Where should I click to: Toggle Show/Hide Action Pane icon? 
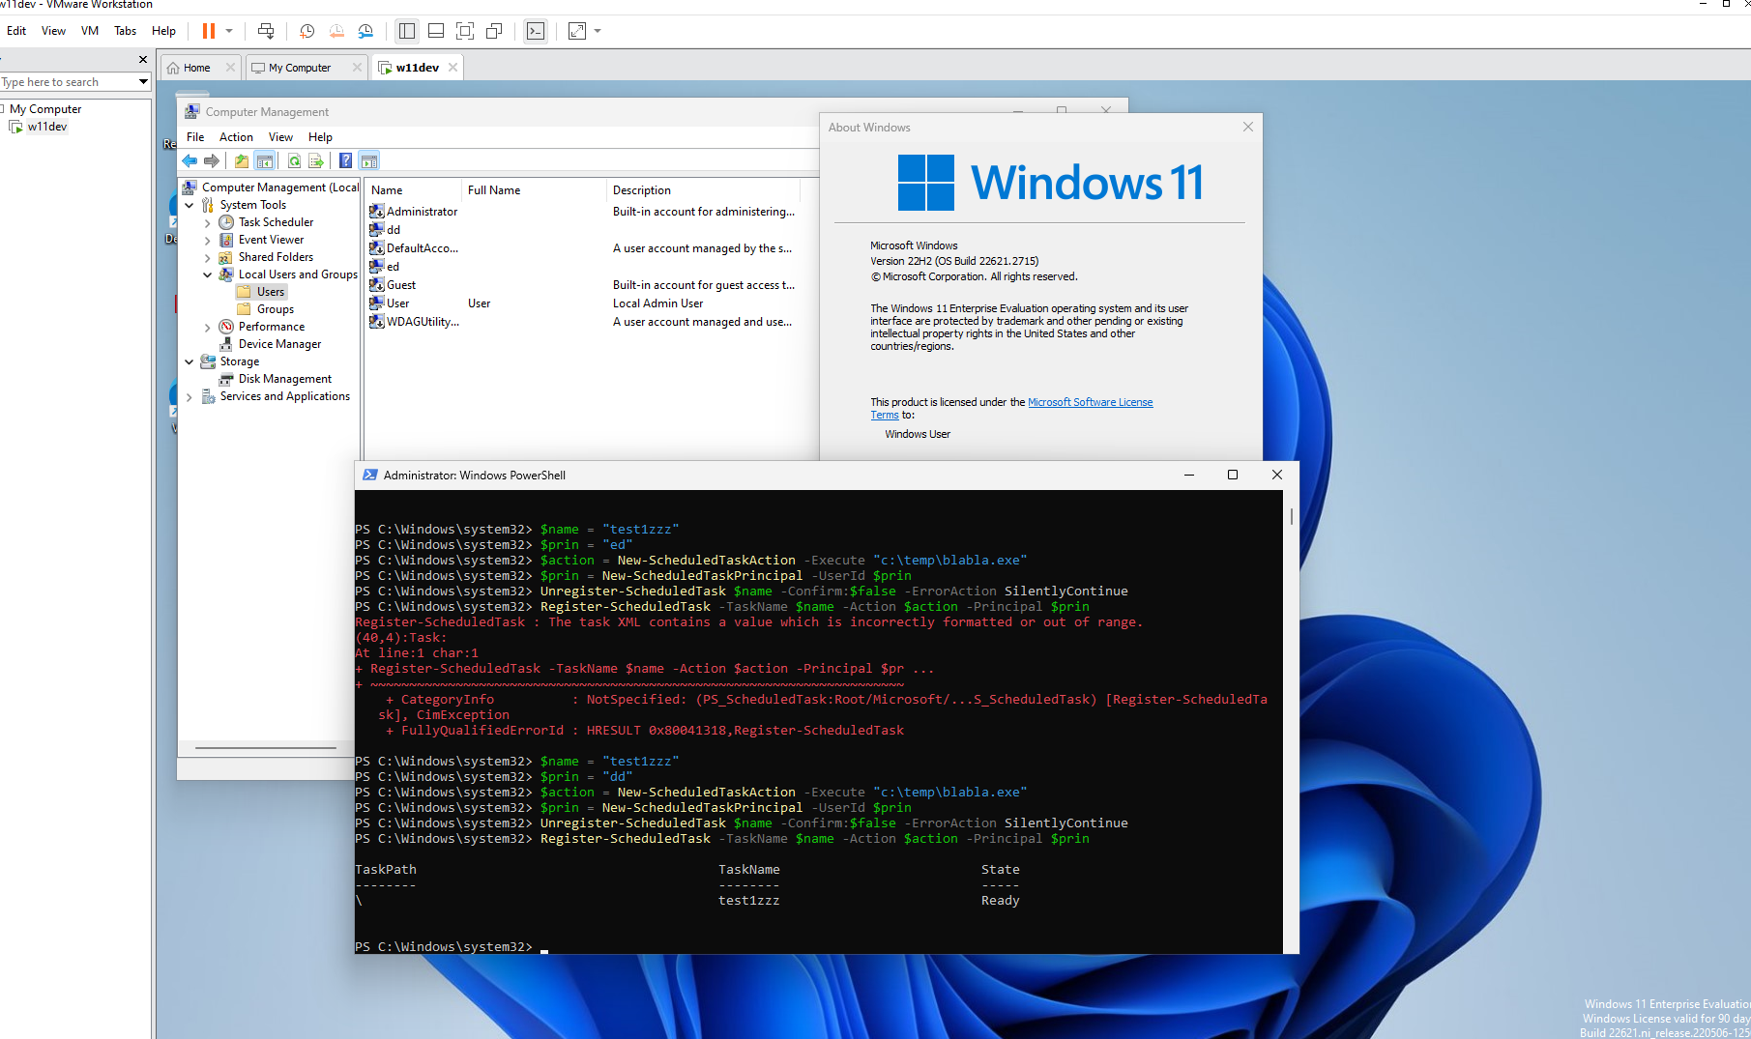tap(368, 161)
